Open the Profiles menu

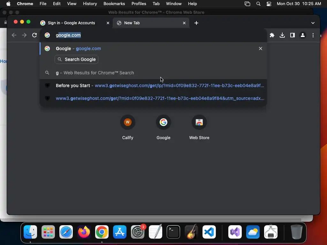tap(139, 4)
